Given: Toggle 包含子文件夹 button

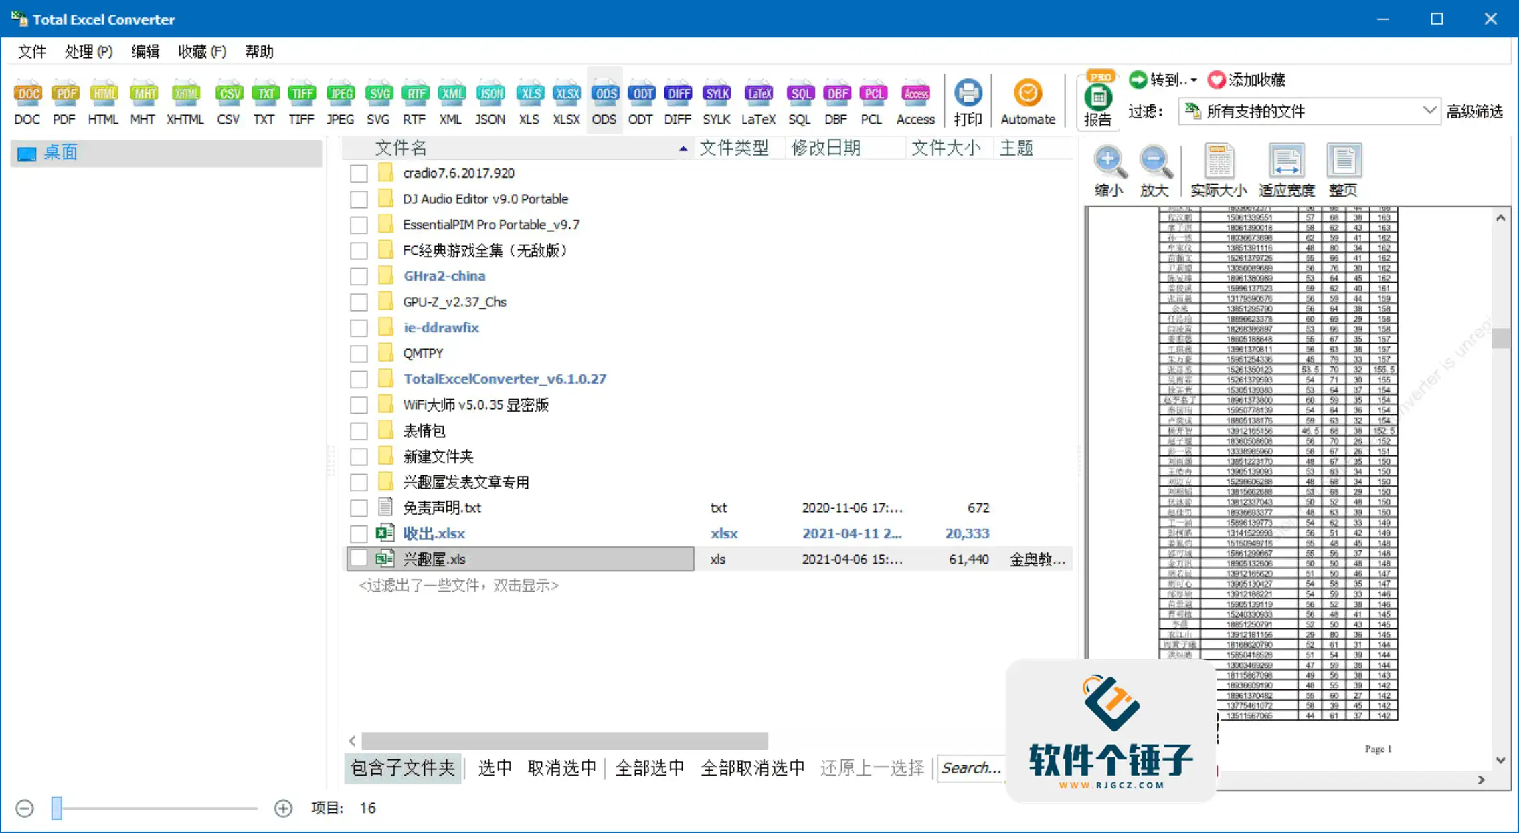Looking at the screenshot, I should click(403, 767).
